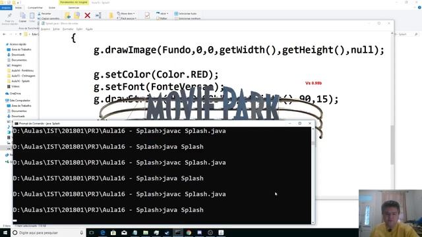
Task: Click the Copy to folder icon in Explorer ribbon
Action: pyautogui.click(x=77, y=16)
